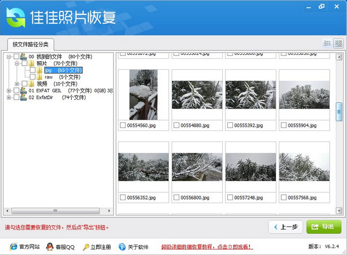347x255 pixels.
Task: Click the key icon for registration
Action: click(x=86, y=247)
